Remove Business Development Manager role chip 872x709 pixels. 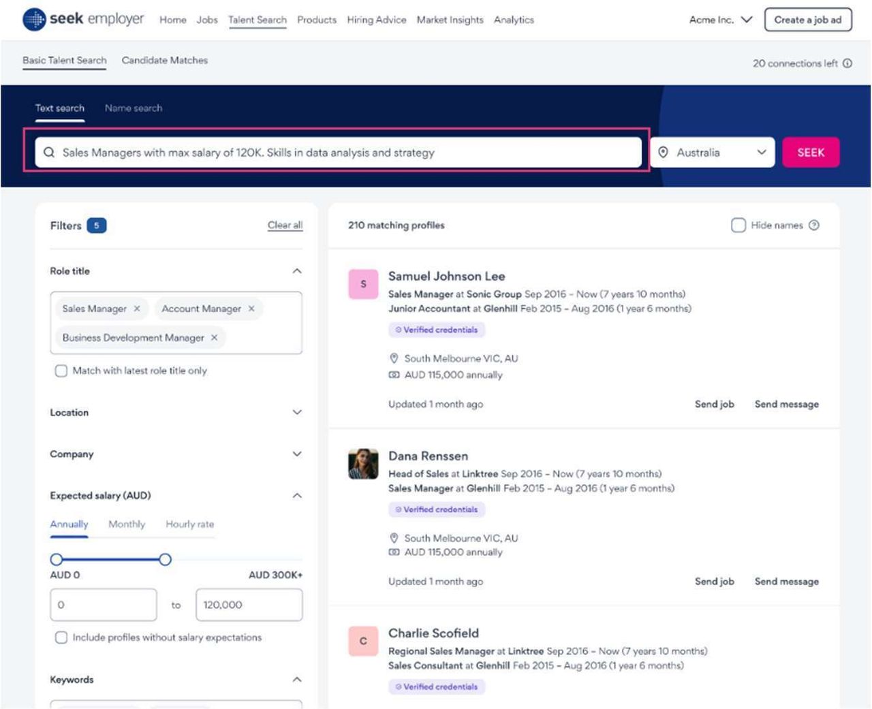point(215,337)
